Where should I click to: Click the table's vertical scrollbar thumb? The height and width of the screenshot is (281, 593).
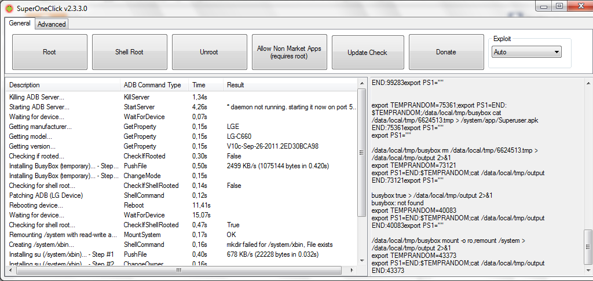(361, 152)
